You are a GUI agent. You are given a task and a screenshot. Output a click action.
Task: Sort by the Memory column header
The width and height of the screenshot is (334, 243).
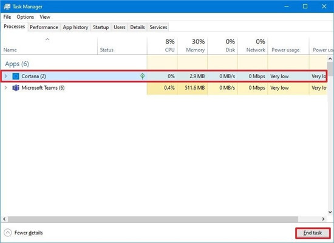pyautogui.click(x=193, y=45)
